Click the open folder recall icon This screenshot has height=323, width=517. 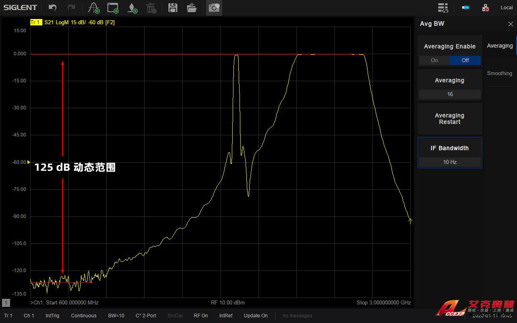192,8
